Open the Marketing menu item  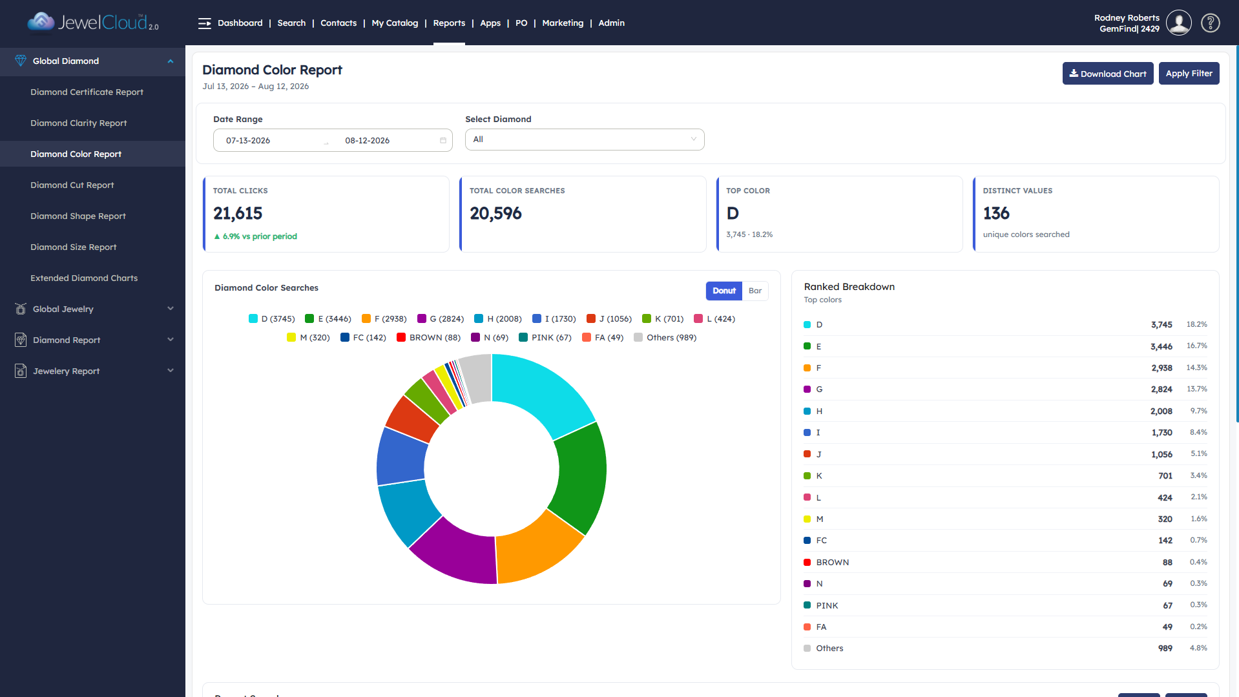pyautogui.click(x=563, y=23)
